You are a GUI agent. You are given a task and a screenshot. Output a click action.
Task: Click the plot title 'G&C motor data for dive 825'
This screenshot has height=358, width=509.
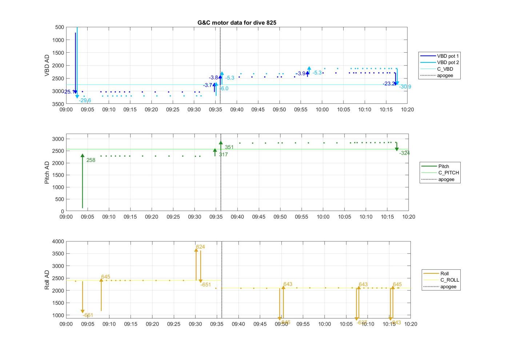click(x=237, y=23)
